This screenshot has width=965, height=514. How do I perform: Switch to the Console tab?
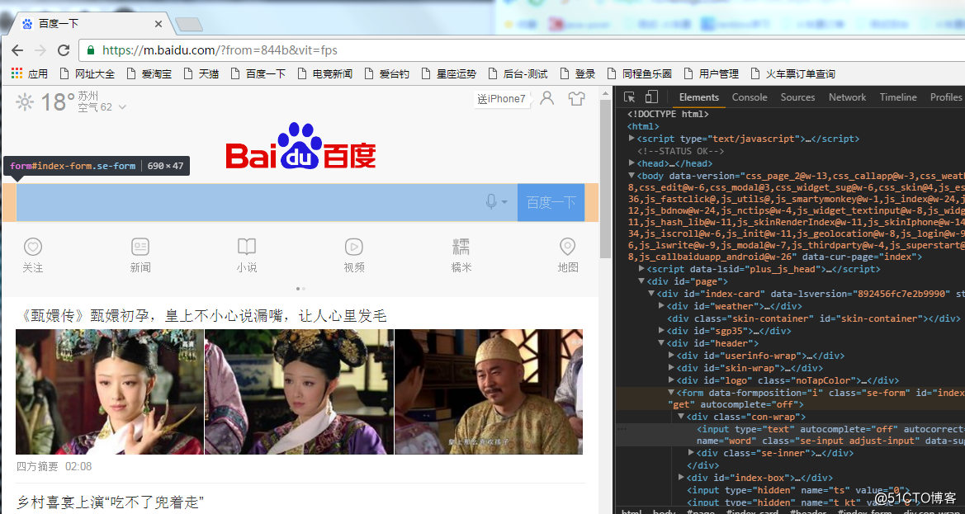click(749, 97)
